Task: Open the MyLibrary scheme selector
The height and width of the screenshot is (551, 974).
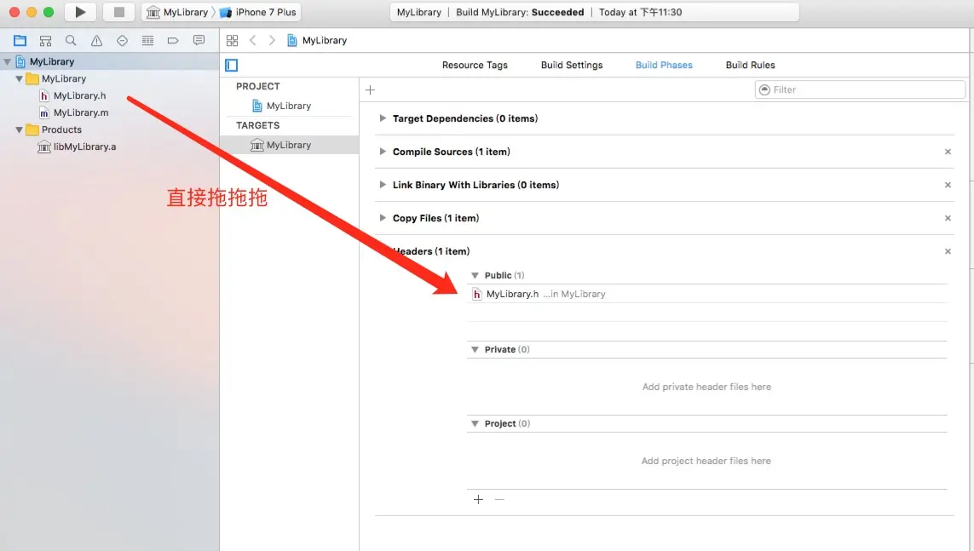Action: (177, 12)
